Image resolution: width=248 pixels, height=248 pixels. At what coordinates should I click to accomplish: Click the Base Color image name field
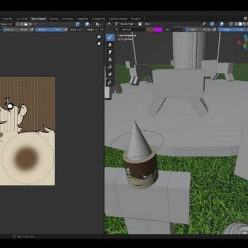(x=7, y=24)
